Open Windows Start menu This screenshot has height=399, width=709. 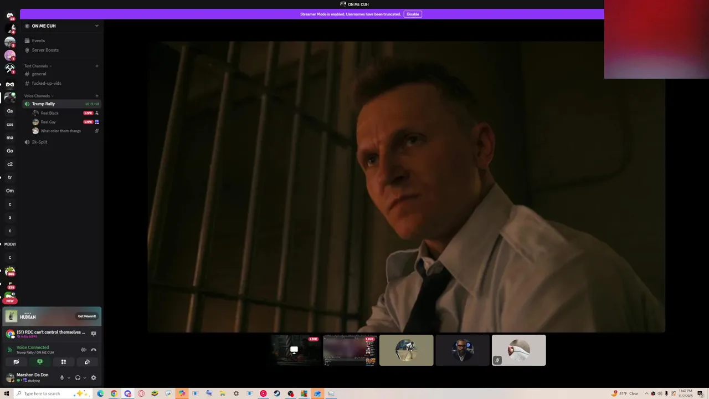pyautogui.click(x=7, y=393)
